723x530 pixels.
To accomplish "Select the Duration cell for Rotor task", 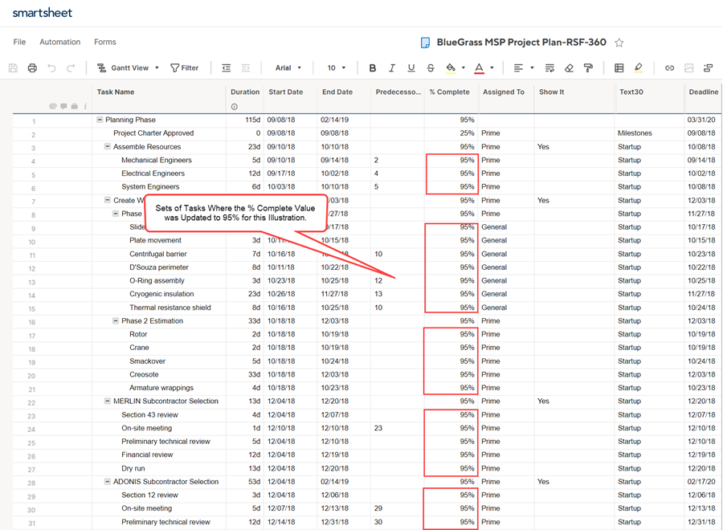I will (245, 334).
